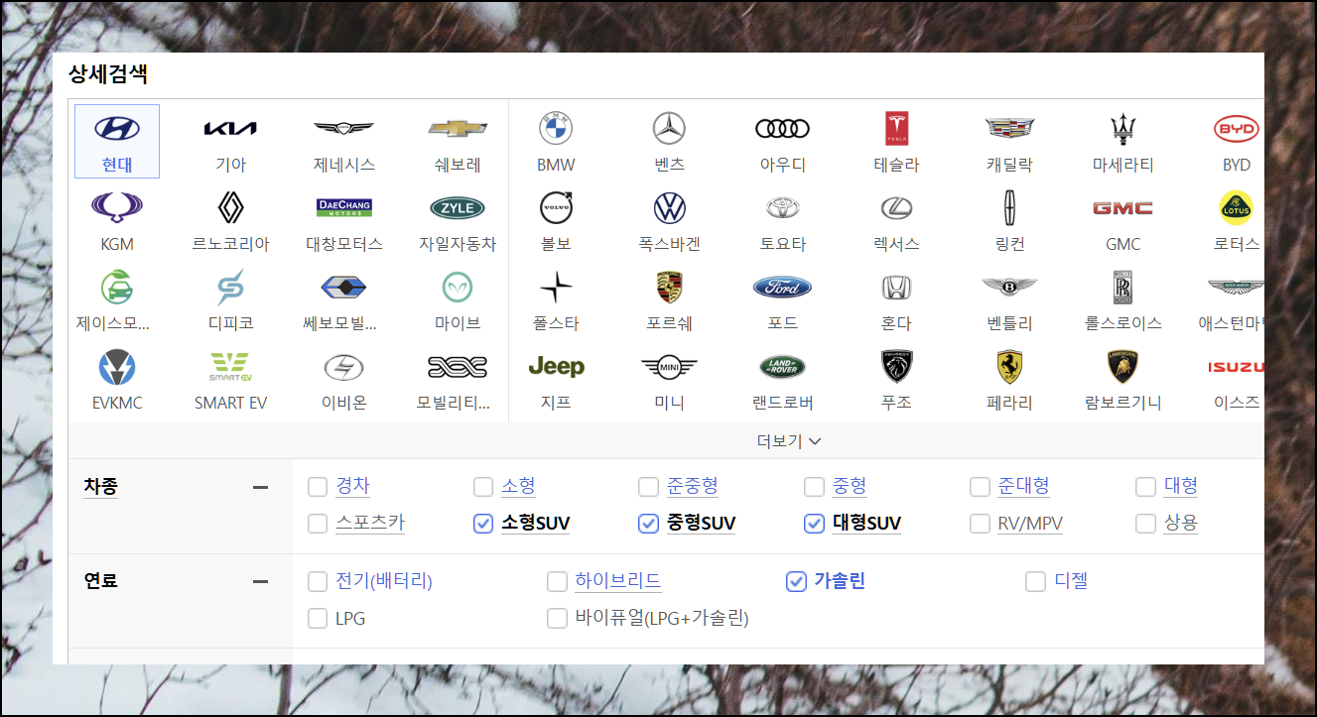The width and height of the screenshot is (1317, 717).
Task: Check the 디젤 fuel option
Action: (1035, 581)
